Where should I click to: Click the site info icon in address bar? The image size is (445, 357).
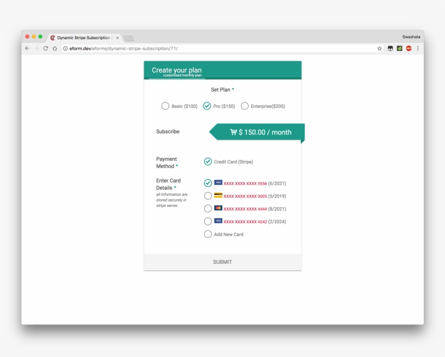65,48
